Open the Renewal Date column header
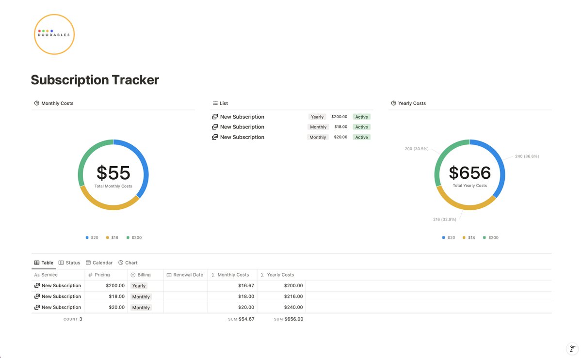 tap(185, 275)
